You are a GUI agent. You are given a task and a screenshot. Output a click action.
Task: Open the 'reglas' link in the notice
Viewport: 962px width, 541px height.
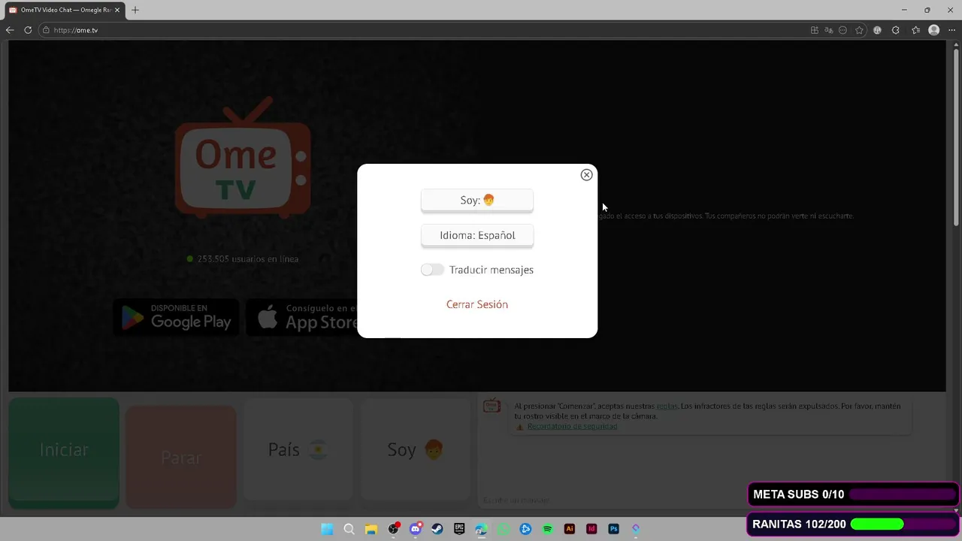(667, 407)
